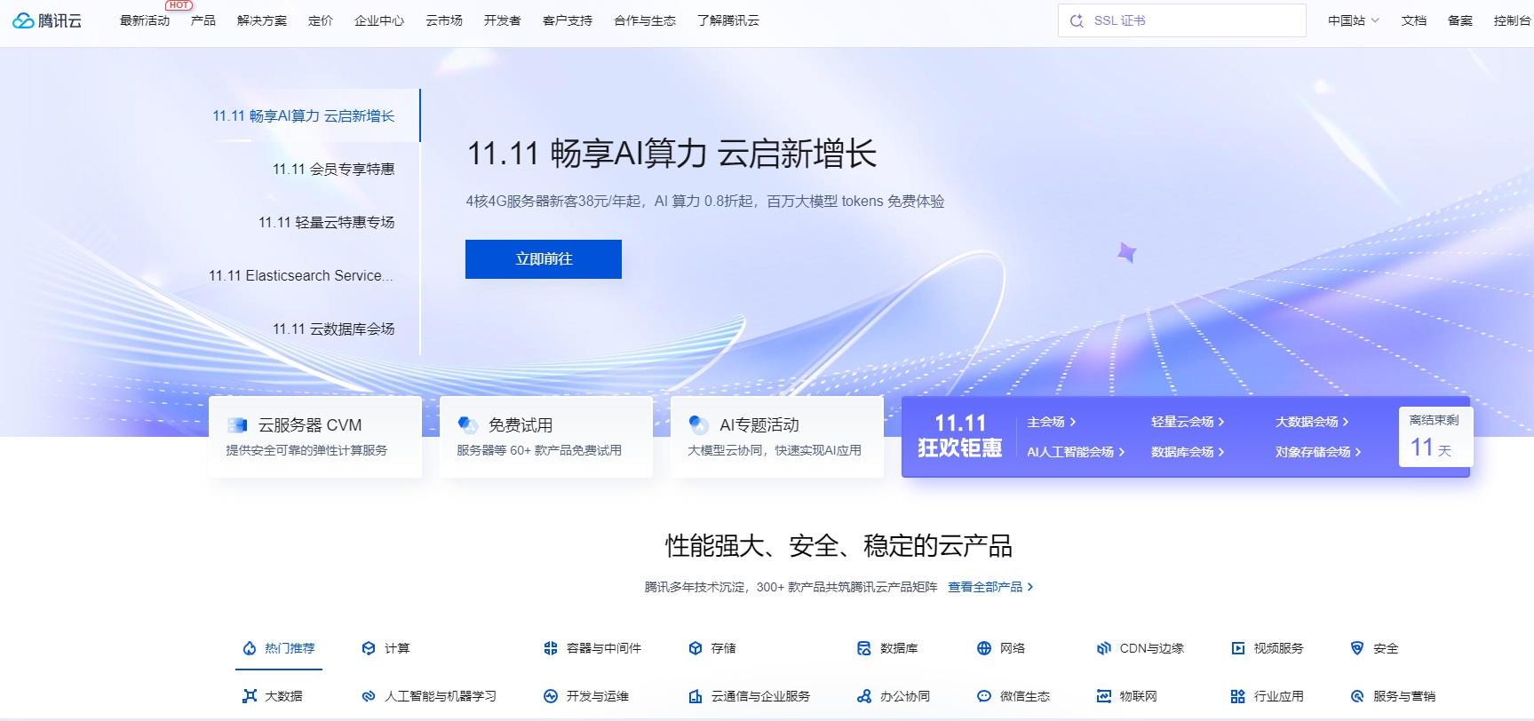Open 大数据会场 promo link
The width and height of the screenshot is (1534, 721).
pyautogui.click(x=1312, y=422)
